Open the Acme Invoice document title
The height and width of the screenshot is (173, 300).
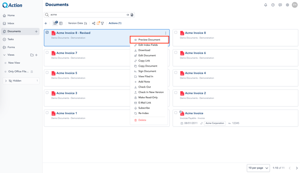pos(194,113)
